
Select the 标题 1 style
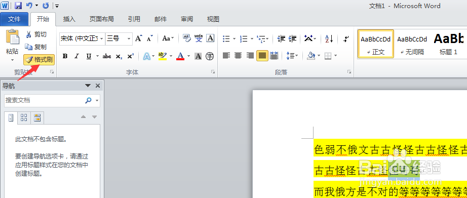(x=449, y=44)
